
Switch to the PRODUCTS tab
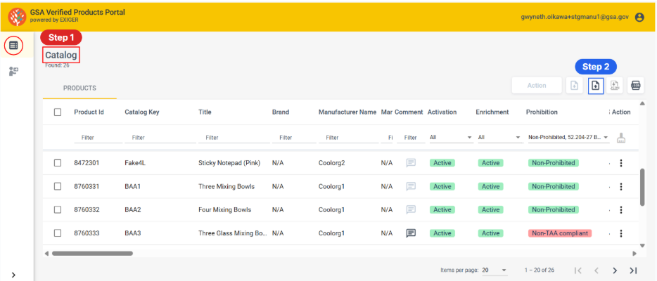pyautogui.click(x=79, y=89)
